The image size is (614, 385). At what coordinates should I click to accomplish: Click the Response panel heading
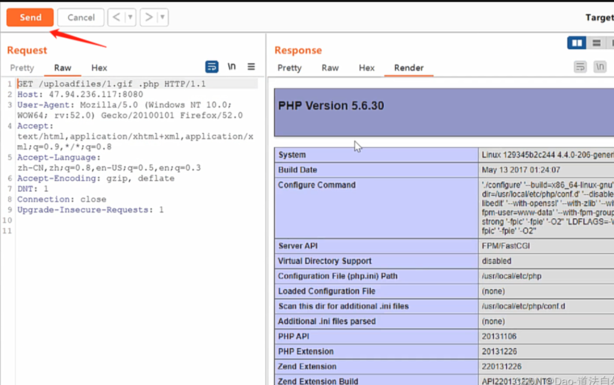pyautogui.click(x=298, y=50)
